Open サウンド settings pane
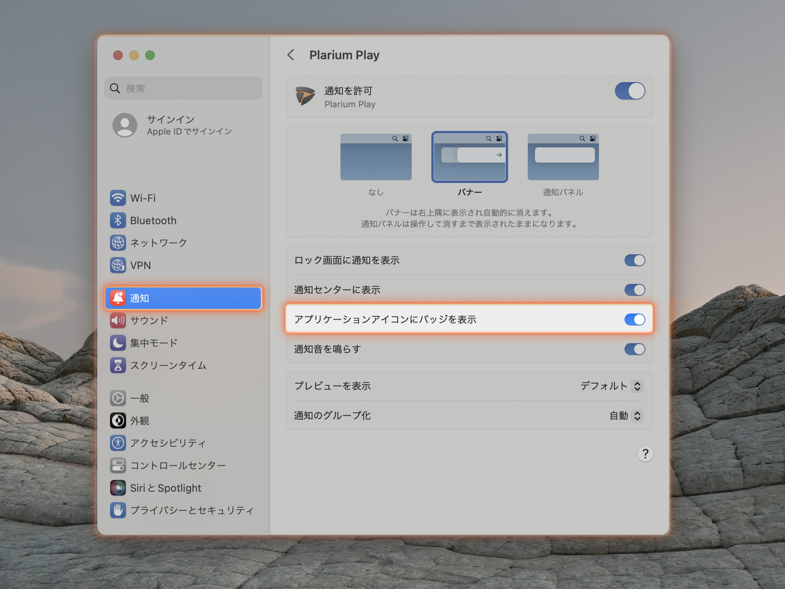 [x=184, y=321]
